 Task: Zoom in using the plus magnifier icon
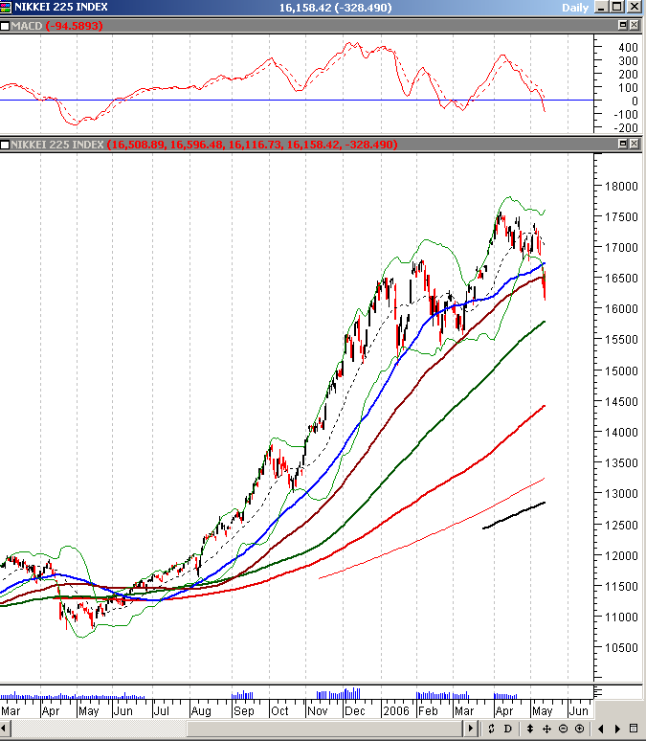pyautogui.click(x=580, y=729)
